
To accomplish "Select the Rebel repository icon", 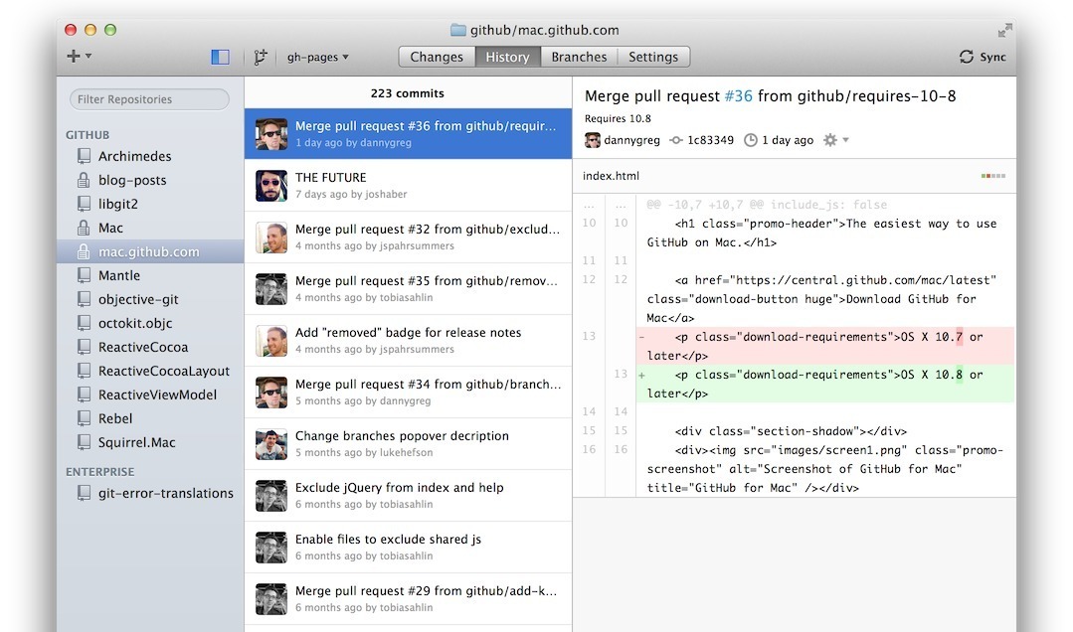I will (84, 418).
